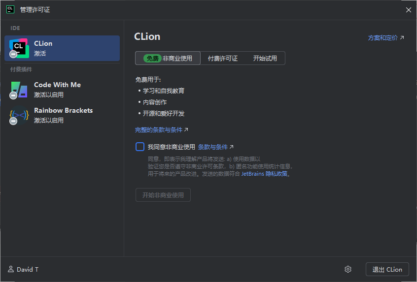Click the 开始非商业使用 button

click(163, 195)
